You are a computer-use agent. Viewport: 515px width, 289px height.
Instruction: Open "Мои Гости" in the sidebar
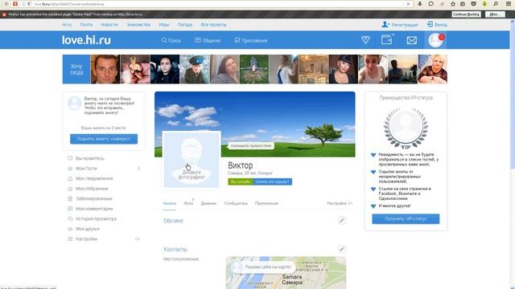click(86, 169)
